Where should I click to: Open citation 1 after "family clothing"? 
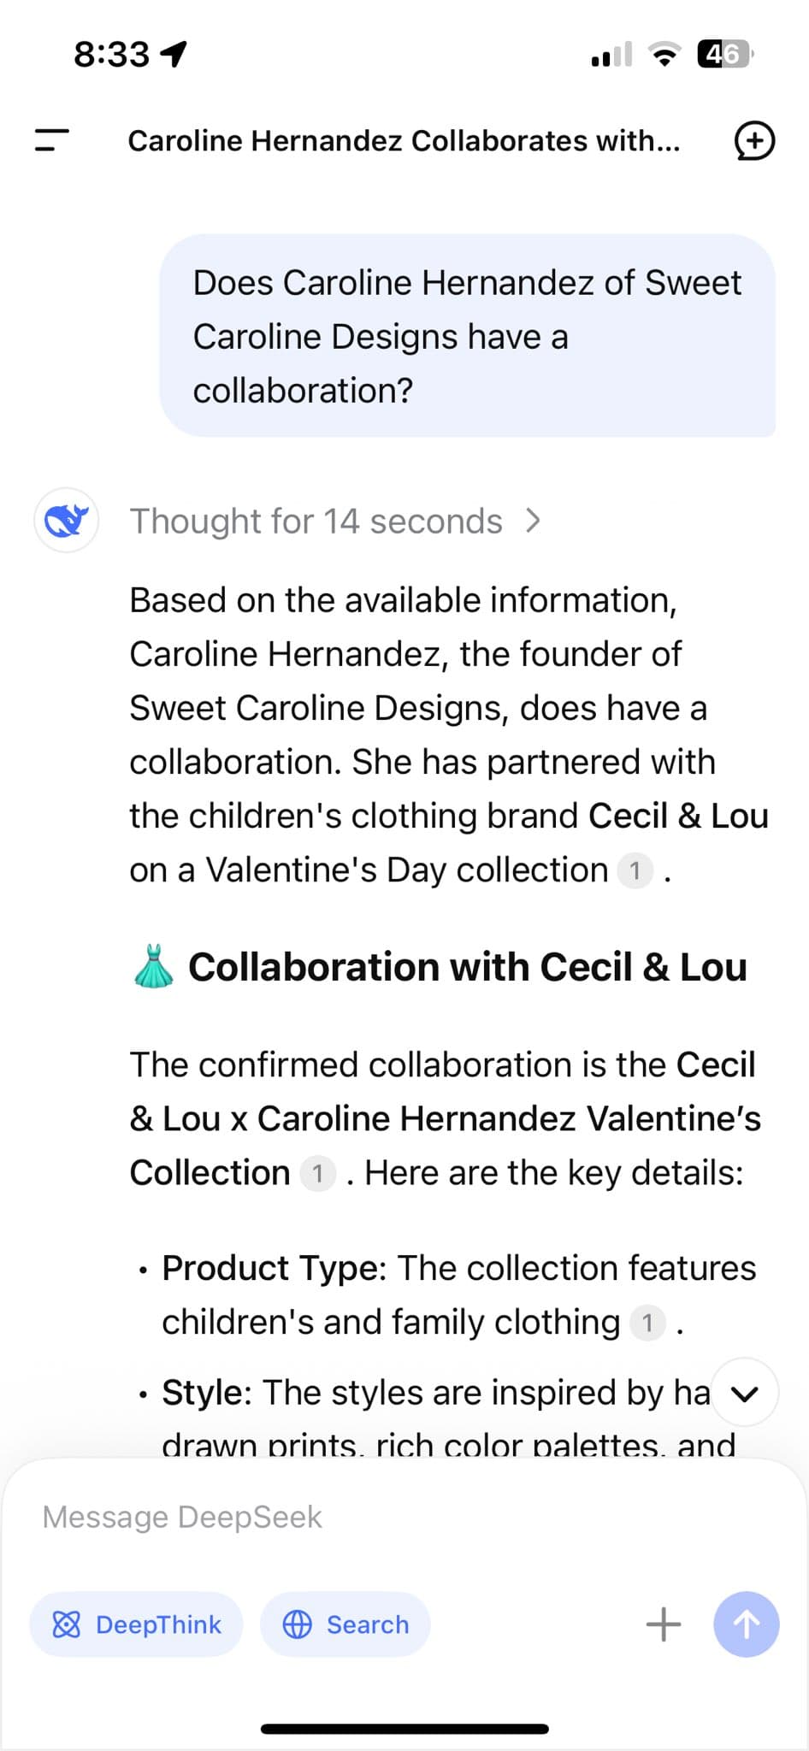point(647,1323)
